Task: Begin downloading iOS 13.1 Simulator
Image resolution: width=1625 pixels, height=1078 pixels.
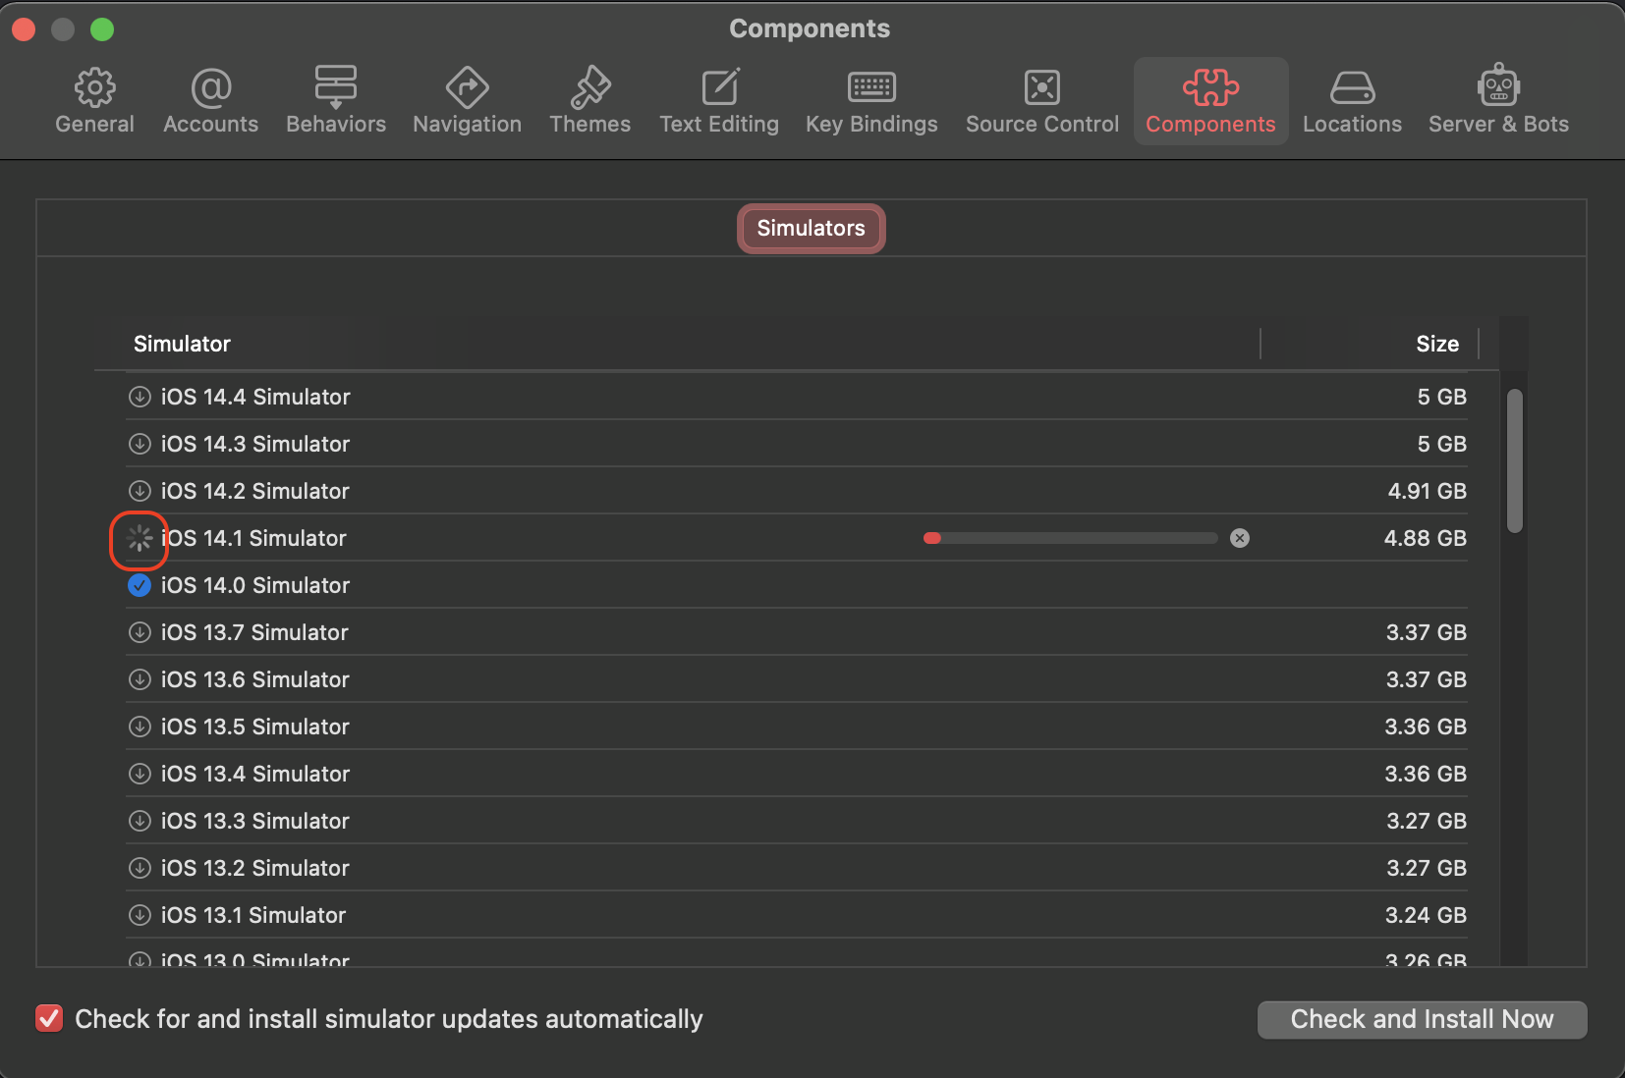Action: [140, 915]
